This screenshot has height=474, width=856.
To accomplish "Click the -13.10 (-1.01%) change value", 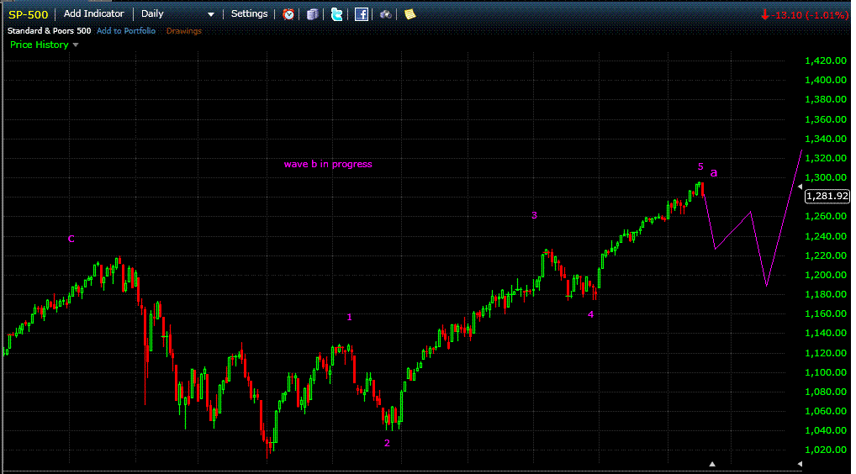I will 810,15.
